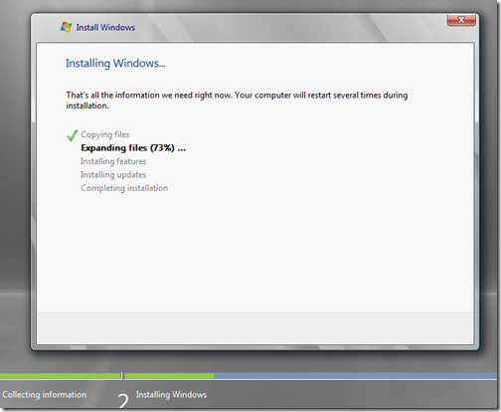Click the Install Windows title text
This screenshot has height=412, width=501.
click(x=105, y=27)
